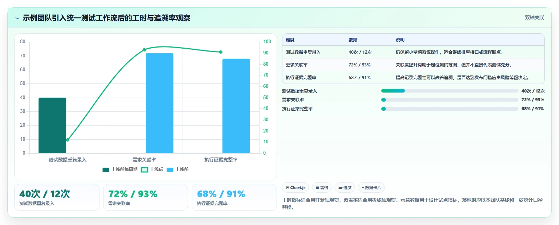Click the dashboard title 示例团队引入统一测试工作流
This screenshot has width=559, height=225.
click(106, 18)
